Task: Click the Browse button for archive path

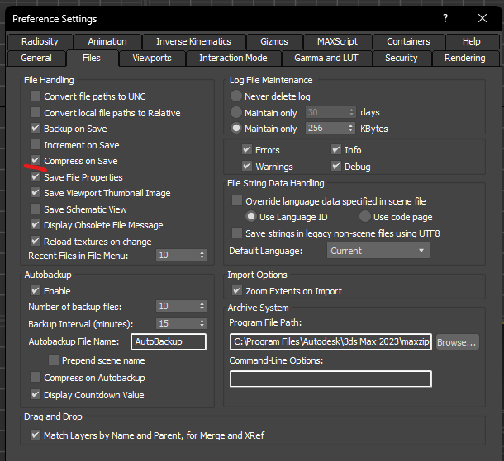Action: pos(457,341)
